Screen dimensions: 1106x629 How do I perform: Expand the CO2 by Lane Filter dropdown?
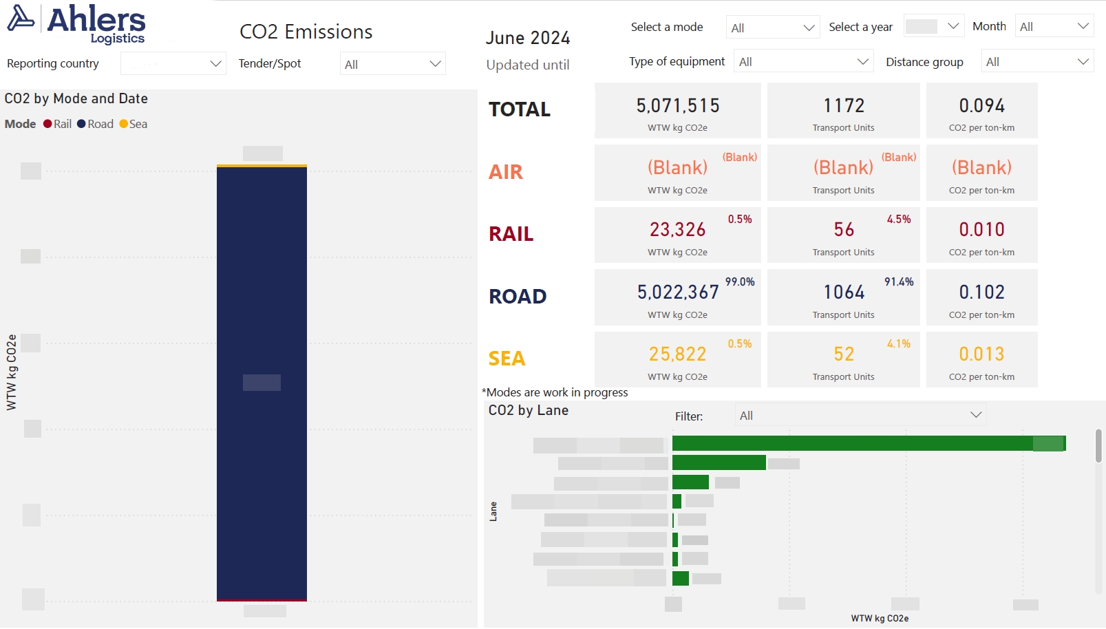coord(860,415)
